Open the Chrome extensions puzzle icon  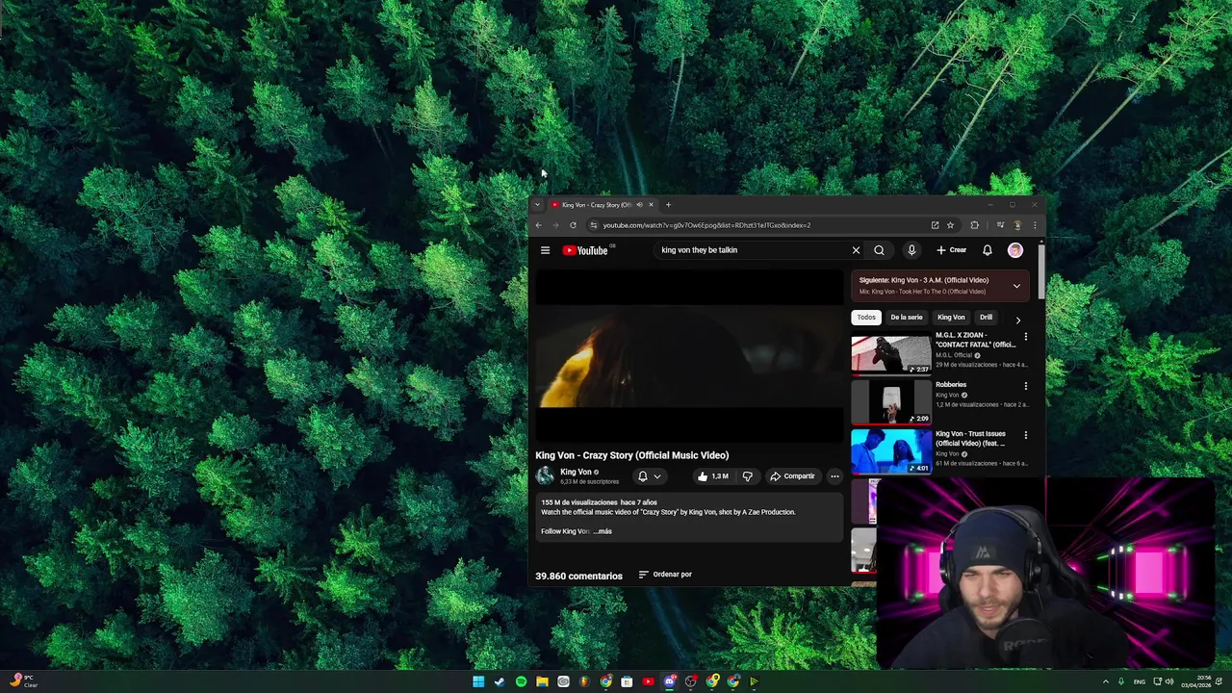coord(974,225)
